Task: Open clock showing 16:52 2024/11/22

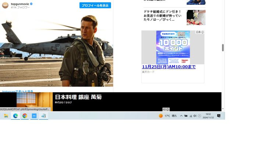Action: click(x=208, y=116)
